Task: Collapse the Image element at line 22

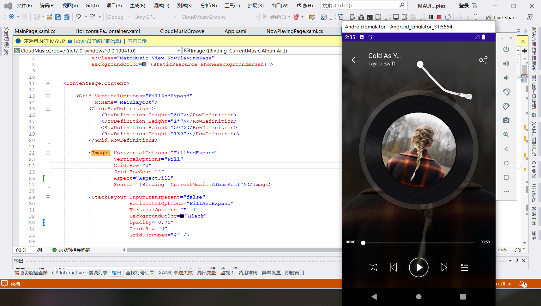Action: coord(48,153)
